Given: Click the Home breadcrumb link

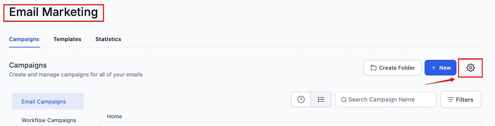Looking at the screenshot, I should coord(114,116).
